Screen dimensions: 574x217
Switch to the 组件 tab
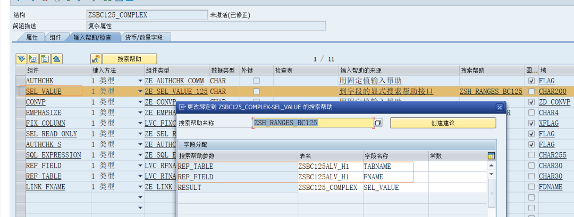tap(56, 37)
